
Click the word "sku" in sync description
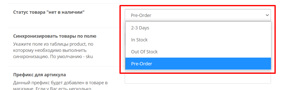pos(89,56)
